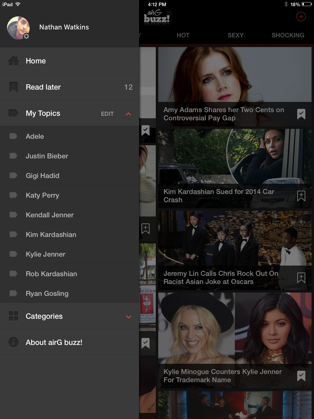
Task: Switch to the SEXY tab
Action: coord(235,35)
